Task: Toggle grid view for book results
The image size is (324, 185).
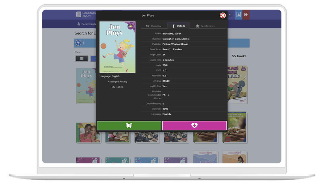Action: coord(82,58)
